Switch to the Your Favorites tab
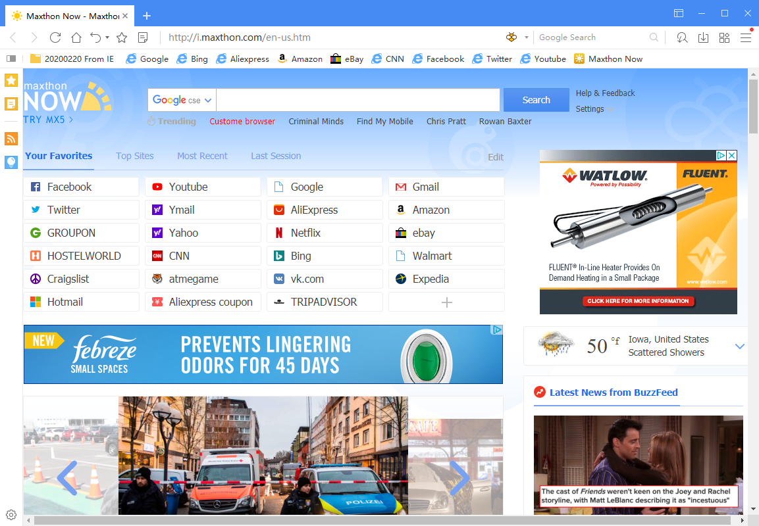The height and width of the screenshot is (526, 759). (59, 156)
